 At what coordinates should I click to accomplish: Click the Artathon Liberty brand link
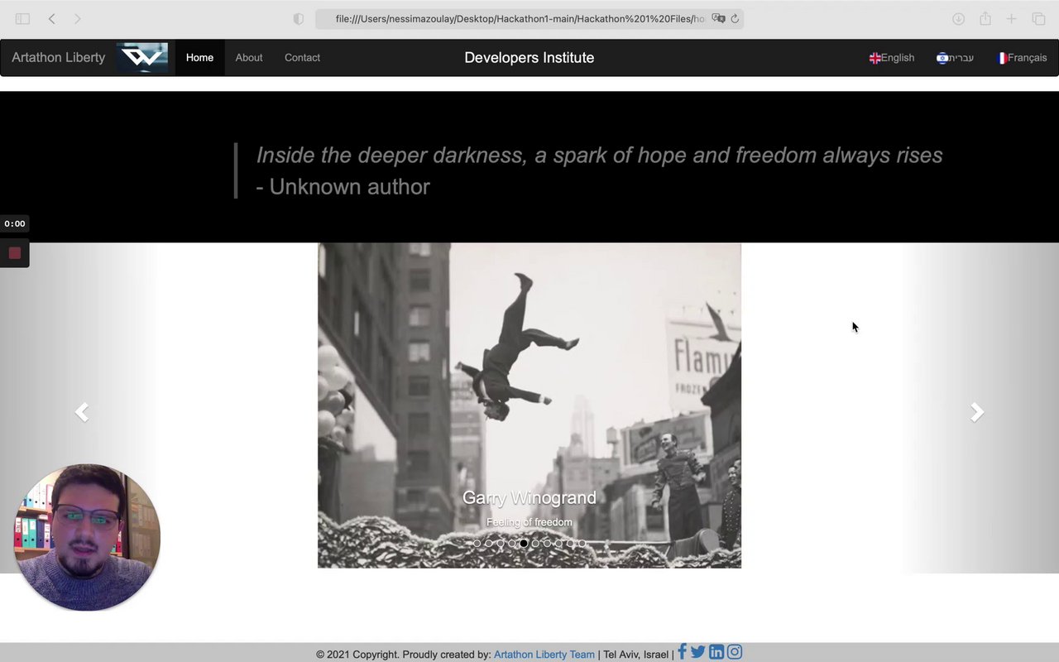pos(59,57)
